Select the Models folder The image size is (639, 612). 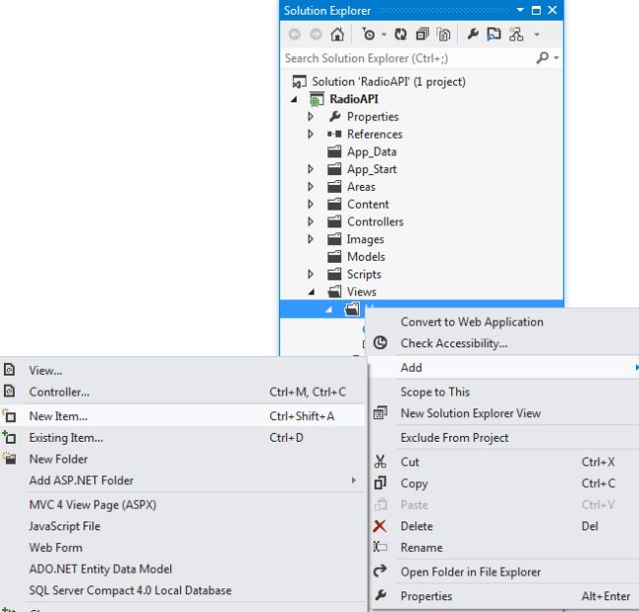coord(356,257)
